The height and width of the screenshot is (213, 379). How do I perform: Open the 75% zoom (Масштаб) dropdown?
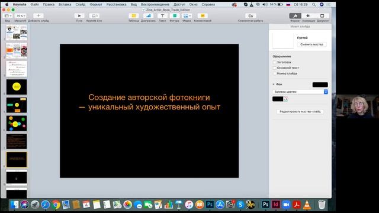click(x=20, y=16)
